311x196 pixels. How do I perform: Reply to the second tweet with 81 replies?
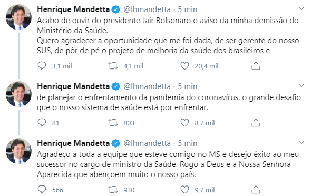click(42, 123)
